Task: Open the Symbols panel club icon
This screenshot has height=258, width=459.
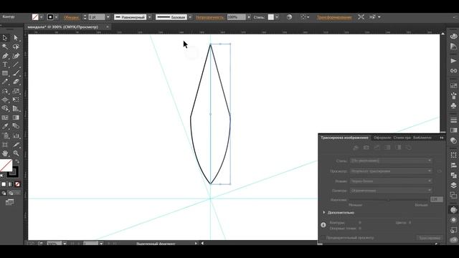Action: tap(453, 105)
